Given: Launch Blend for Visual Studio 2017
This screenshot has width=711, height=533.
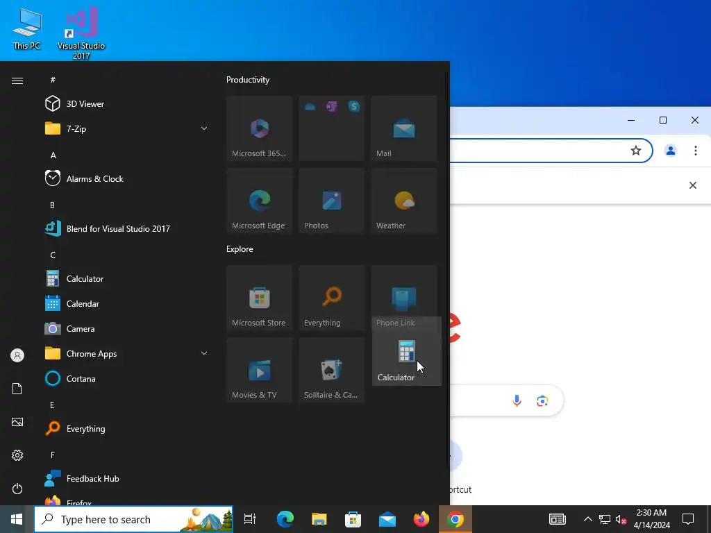Looking at the screenshot, I should coord(127,228).
